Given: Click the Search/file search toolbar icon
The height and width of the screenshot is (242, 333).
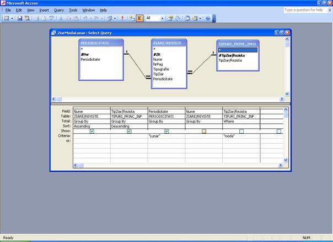Looking at the screenshot, I should (x=27, y=18).
